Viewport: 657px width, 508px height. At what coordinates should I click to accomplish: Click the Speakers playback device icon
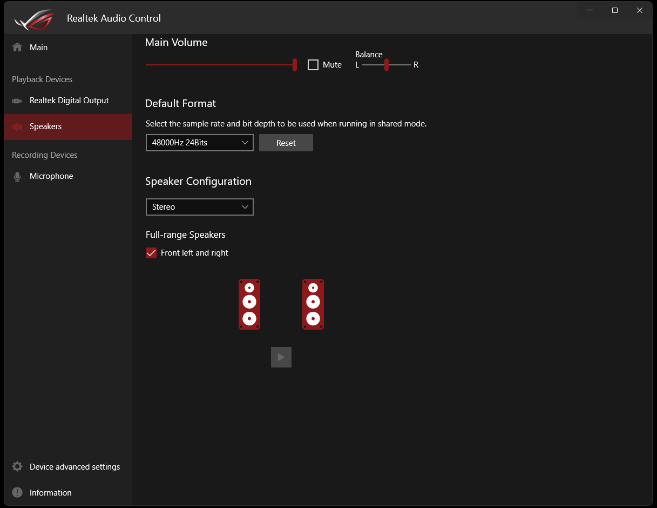17,126
